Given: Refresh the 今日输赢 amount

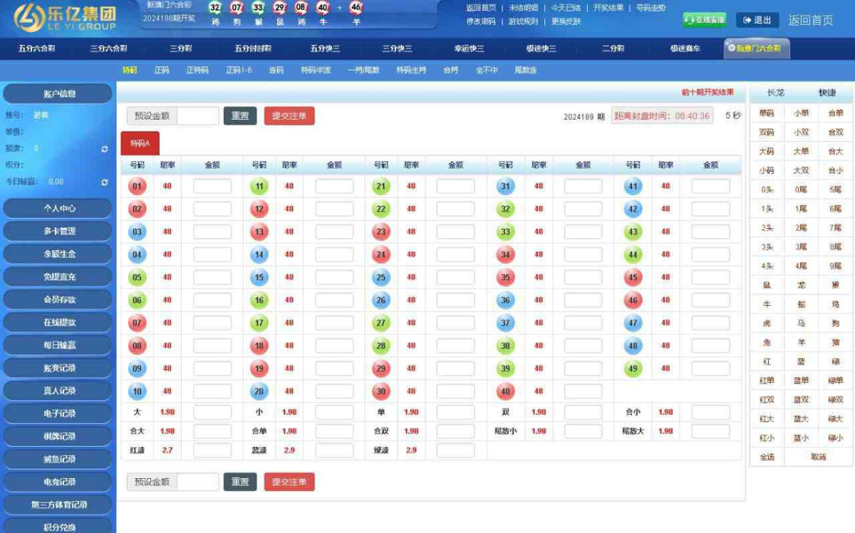Looking at the screenshot, I should [105, 182].
